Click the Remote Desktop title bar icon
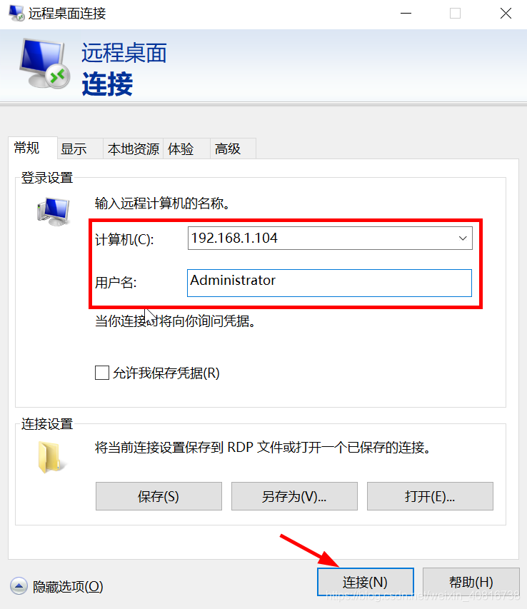Viewport: 527px width, 609px height. [16, 13]
